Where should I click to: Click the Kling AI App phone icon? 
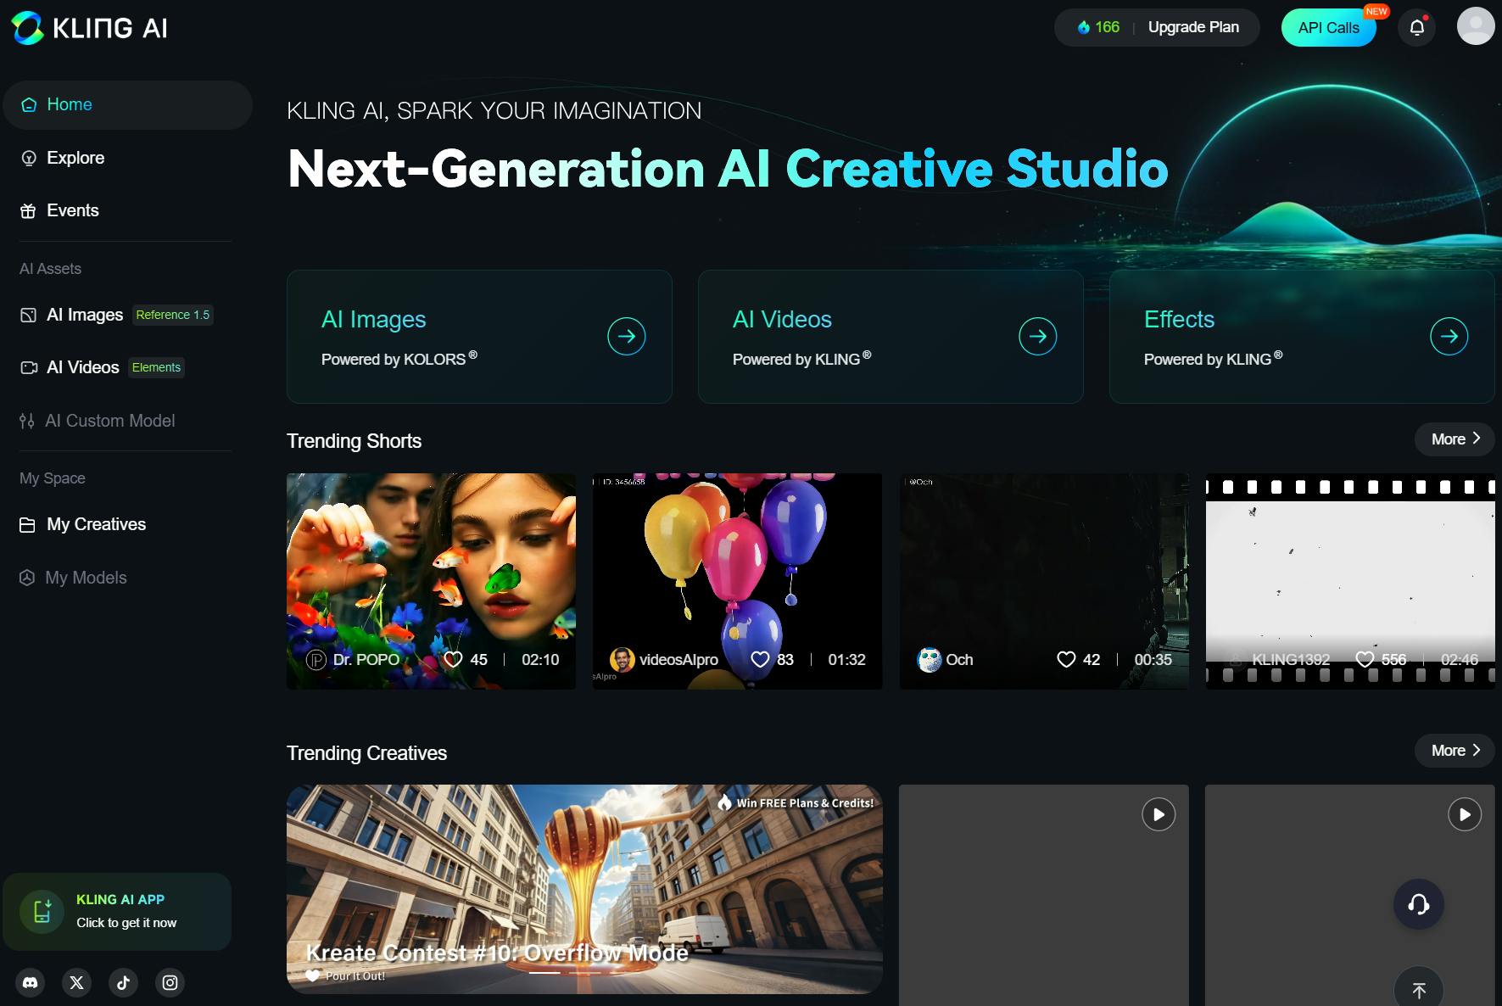coord(42,912)
